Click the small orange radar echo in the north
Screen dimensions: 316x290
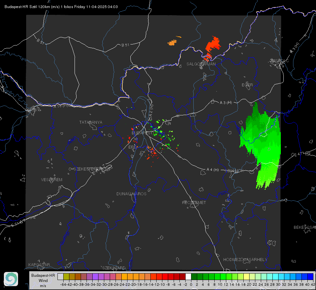pos(172,43)
